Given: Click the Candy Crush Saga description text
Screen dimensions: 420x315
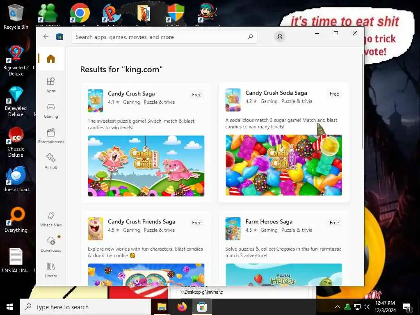Looking at the screenshot, I should [x=141, y=124].
